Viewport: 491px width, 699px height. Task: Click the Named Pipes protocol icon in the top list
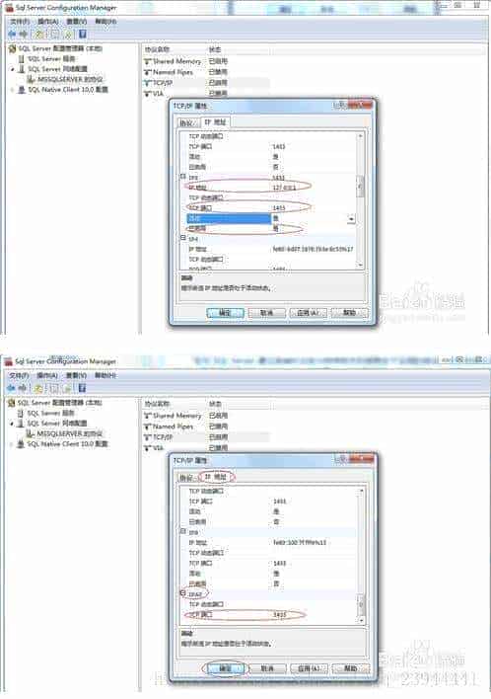[148, 72]
